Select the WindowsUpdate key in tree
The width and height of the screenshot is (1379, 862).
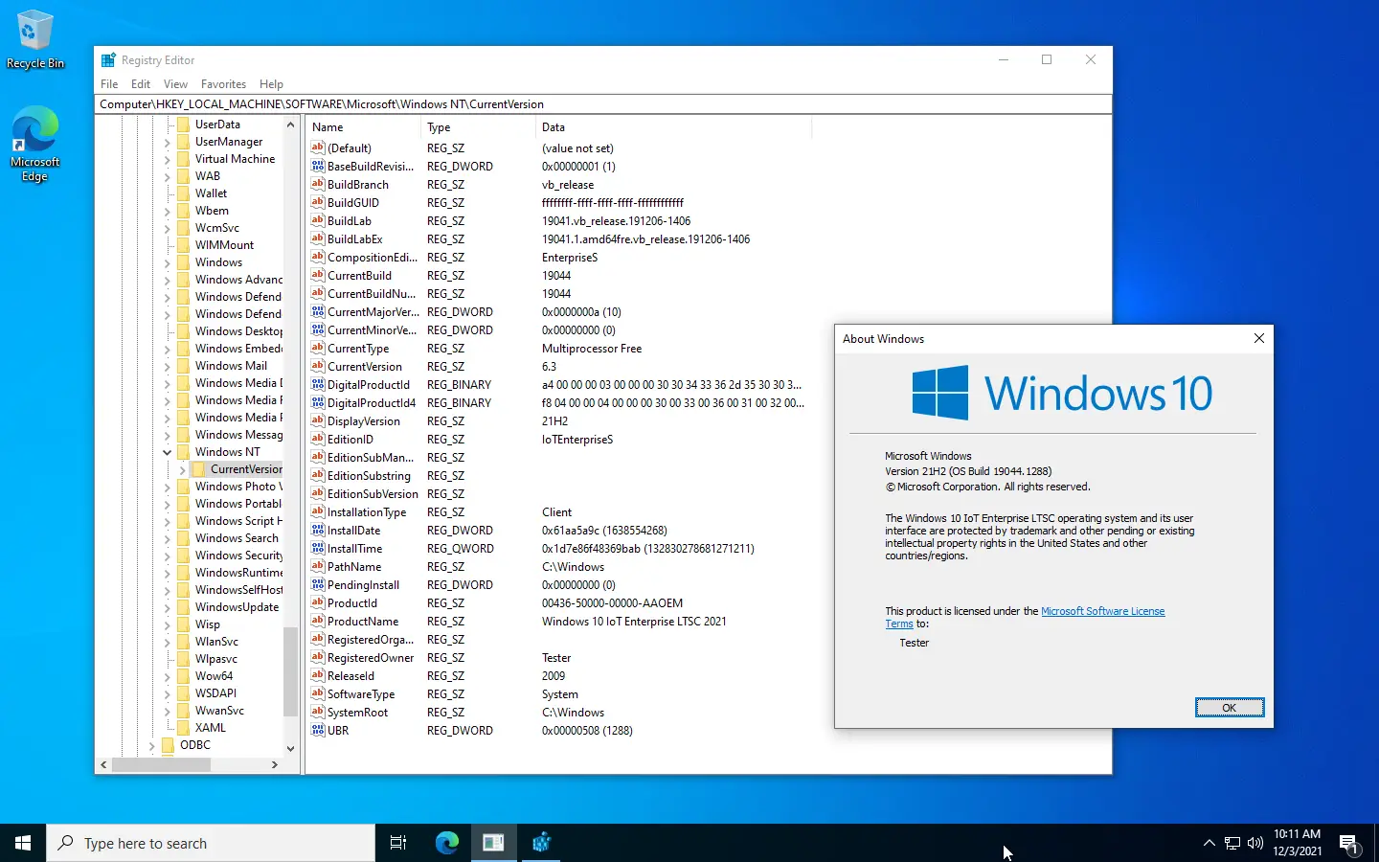[237, 607]
